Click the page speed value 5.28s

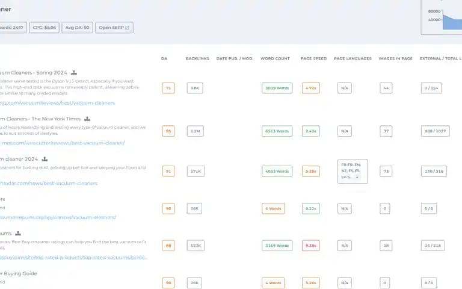tap(311, 171)
